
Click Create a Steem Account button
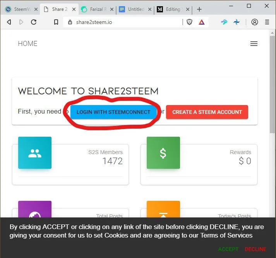pyautogui.click(x=207, y=112)
